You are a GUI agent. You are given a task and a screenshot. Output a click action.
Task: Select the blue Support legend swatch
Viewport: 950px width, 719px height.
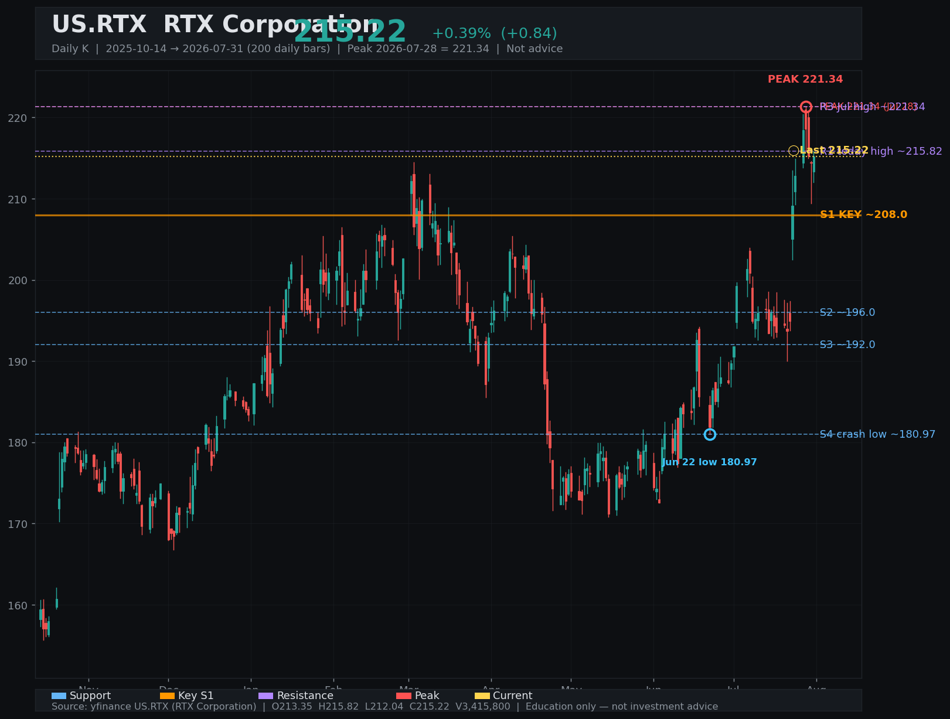point(59,696)
